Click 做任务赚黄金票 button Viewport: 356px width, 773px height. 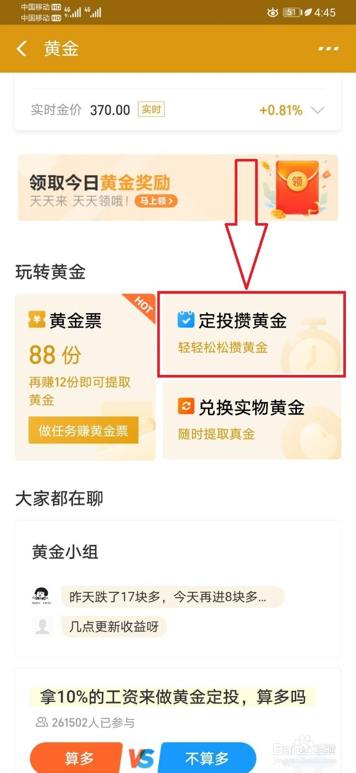[x=83, y=430]
